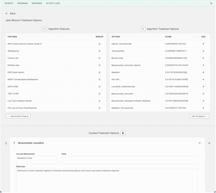Delete all curated treatment options with the trash icon

[123, 133]
